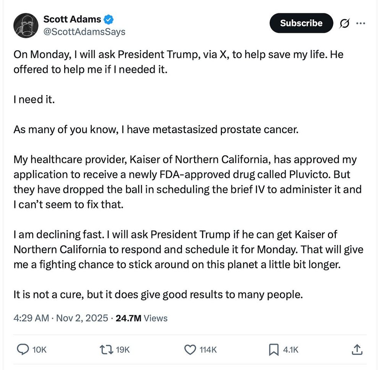Screen dimensions: 382x370
Task: Click the 24.7M Views count
Action: click(141, 318)
